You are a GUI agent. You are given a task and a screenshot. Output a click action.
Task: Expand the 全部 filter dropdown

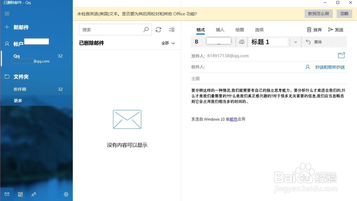click(x=168, y=43)
